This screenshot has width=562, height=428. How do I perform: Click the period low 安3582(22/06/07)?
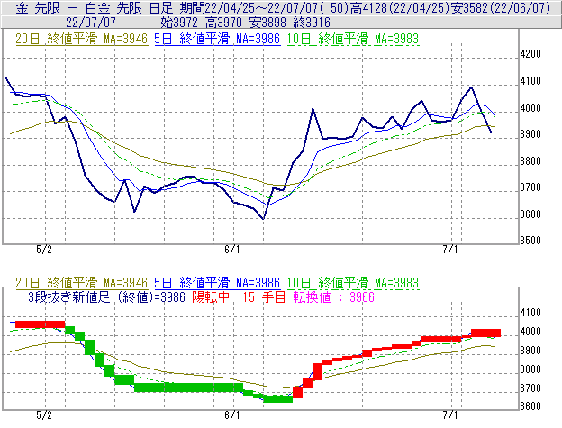click(x=501, y=8)
